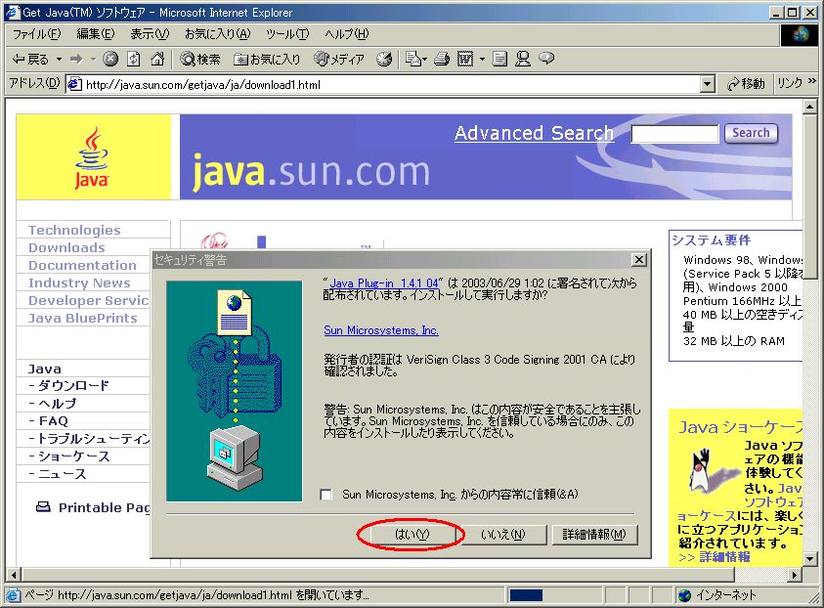Click the Edit with Word toolbar icon
The image size is (824, 608).
465,59
